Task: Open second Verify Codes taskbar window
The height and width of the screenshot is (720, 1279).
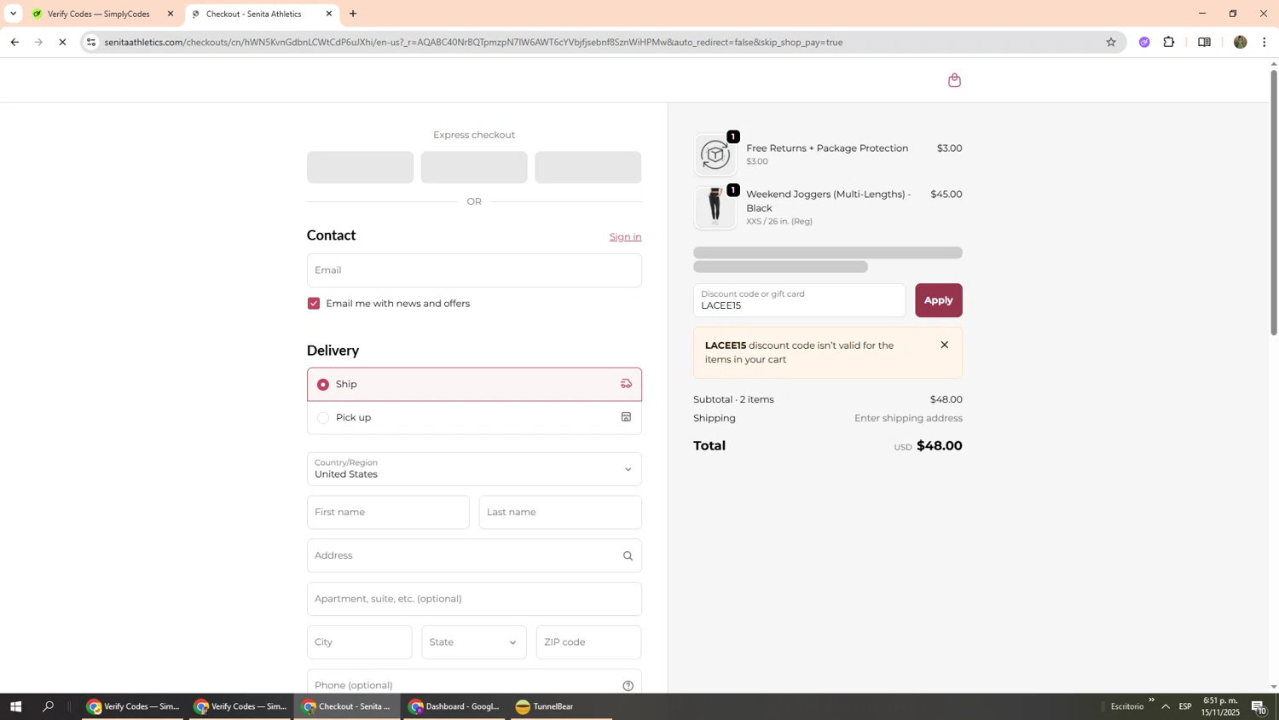Action: [x=240, y=706]
